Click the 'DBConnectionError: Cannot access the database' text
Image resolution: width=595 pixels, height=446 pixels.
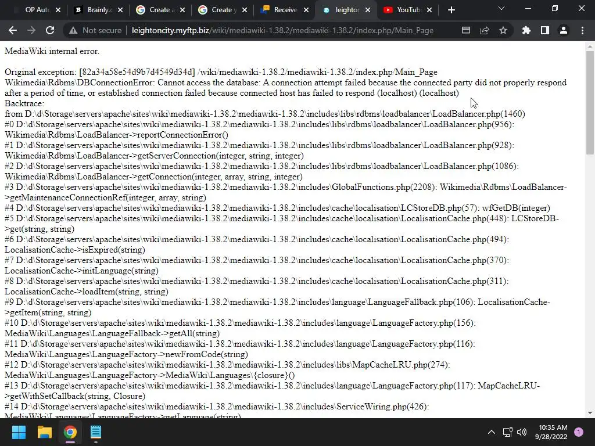point(169,82)
